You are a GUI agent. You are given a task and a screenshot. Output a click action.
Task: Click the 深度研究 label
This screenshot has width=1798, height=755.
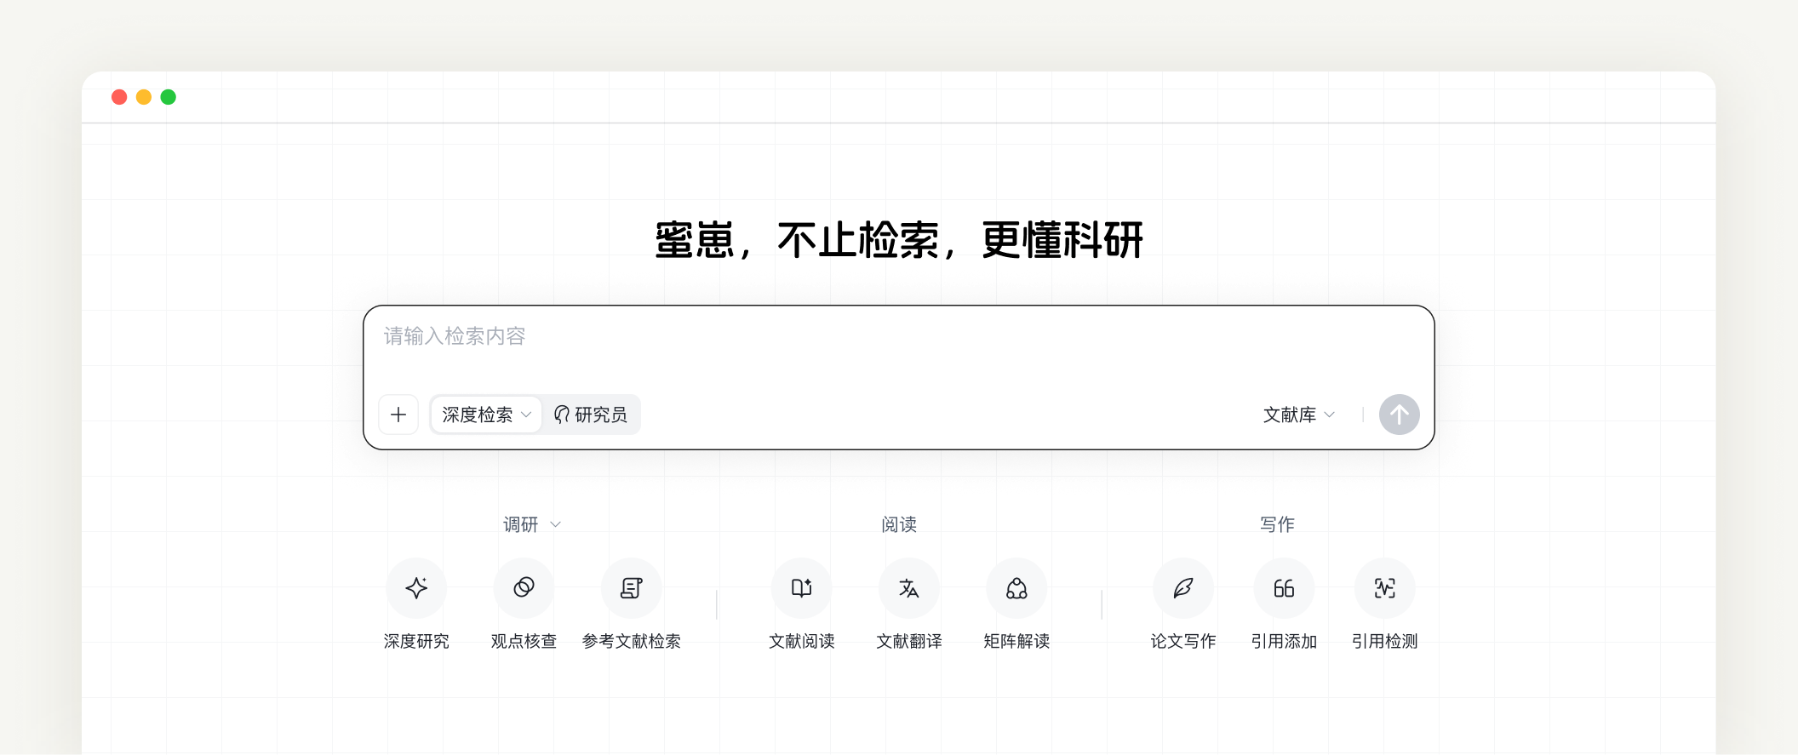pos(416,641)
